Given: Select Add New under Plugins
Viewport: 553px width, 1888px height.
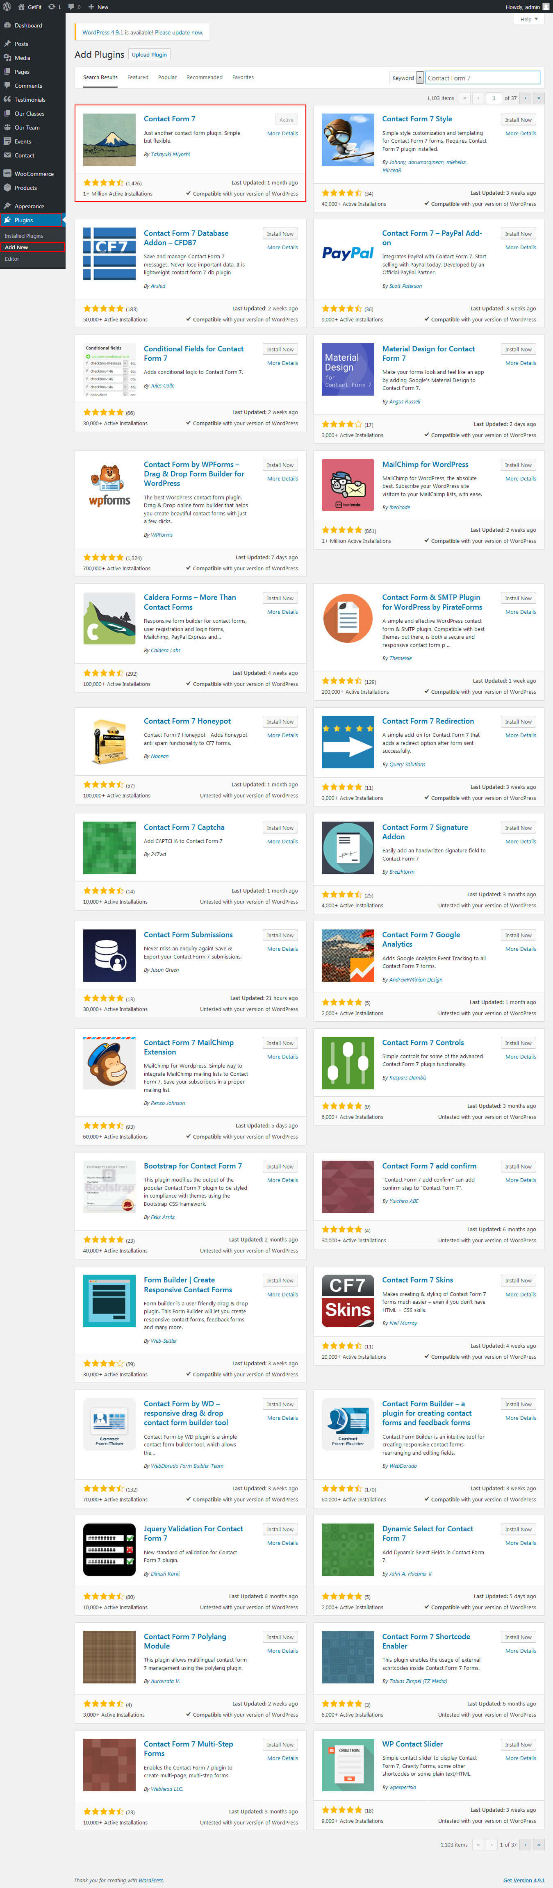Looking at the screenshot, I should click(16, 247).
